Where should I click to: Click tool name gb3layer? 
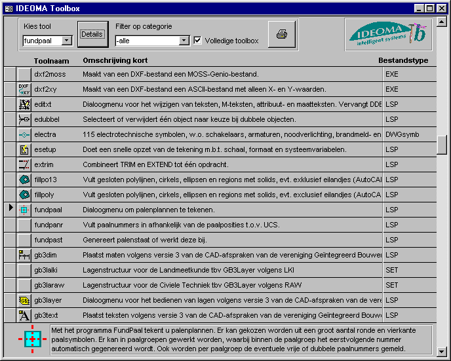tap(48, 300)
